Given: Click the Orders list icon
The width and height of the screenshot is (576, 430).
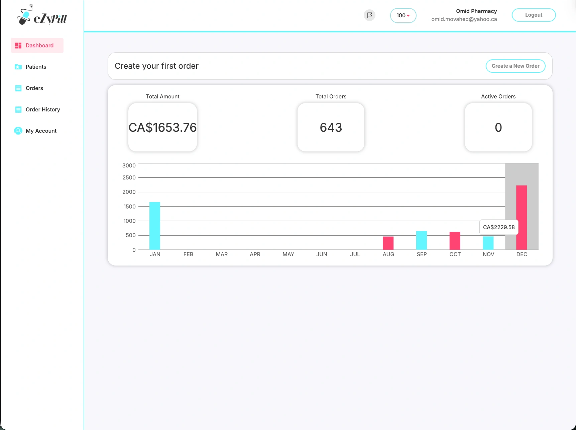Looking at the screenshot, I should [x=18, y=88].
